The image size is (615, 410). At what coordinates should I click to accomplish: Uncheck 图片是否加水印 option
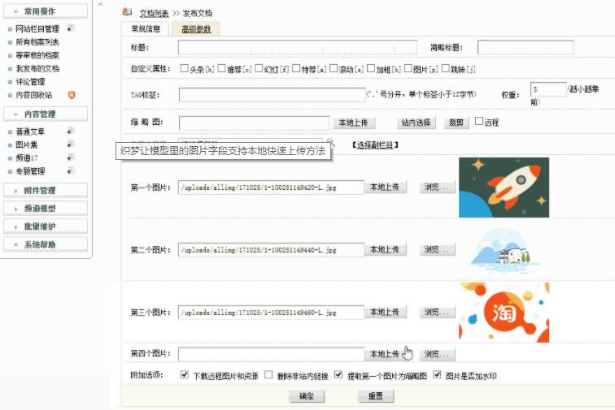click(x=437, y=375)
